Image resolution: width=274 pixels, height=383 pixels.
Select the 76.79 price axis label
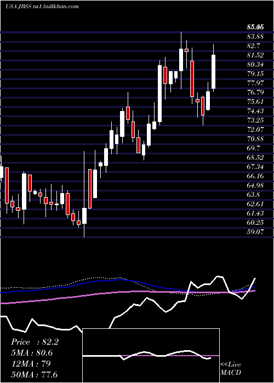tap(255, 92)
